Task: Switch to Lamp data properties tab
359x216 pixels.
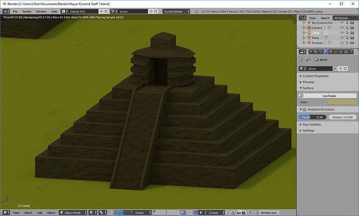Action: (341, 52)
